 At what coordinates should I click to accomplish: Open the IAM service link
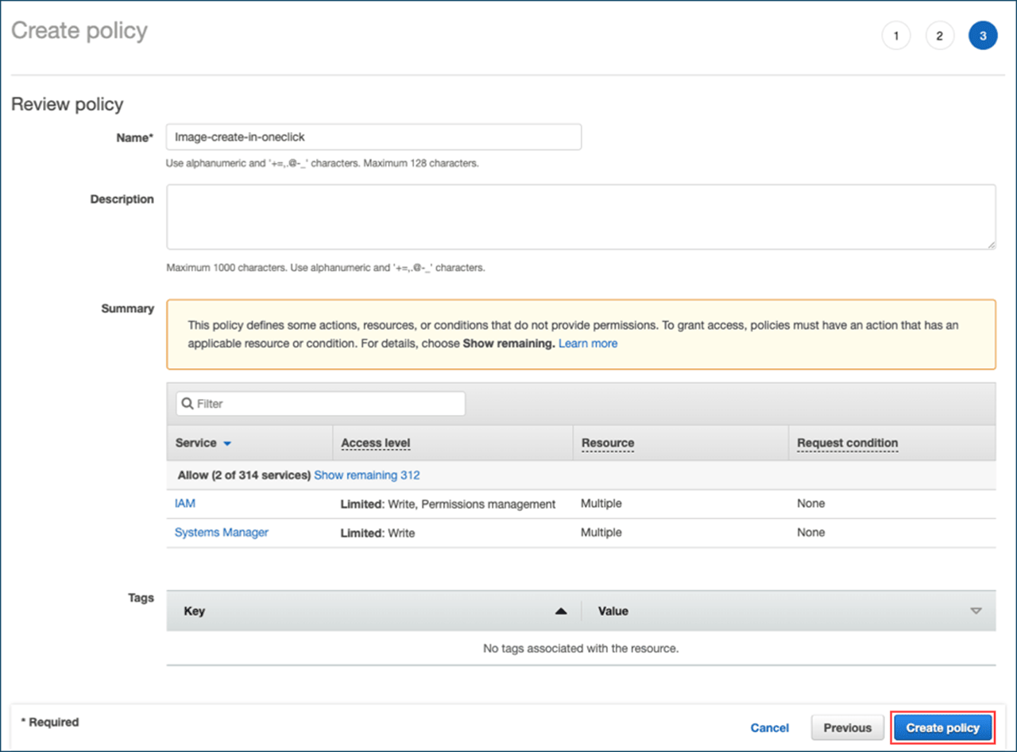click(x=185, y=503)
